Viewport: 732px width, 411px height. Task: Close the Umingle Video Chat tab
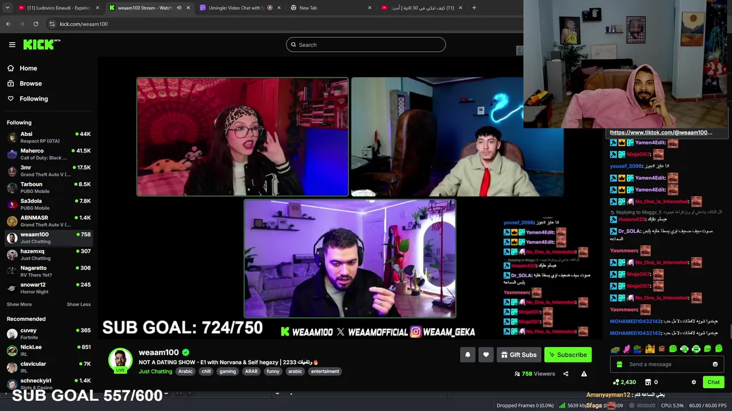point(279,8)
